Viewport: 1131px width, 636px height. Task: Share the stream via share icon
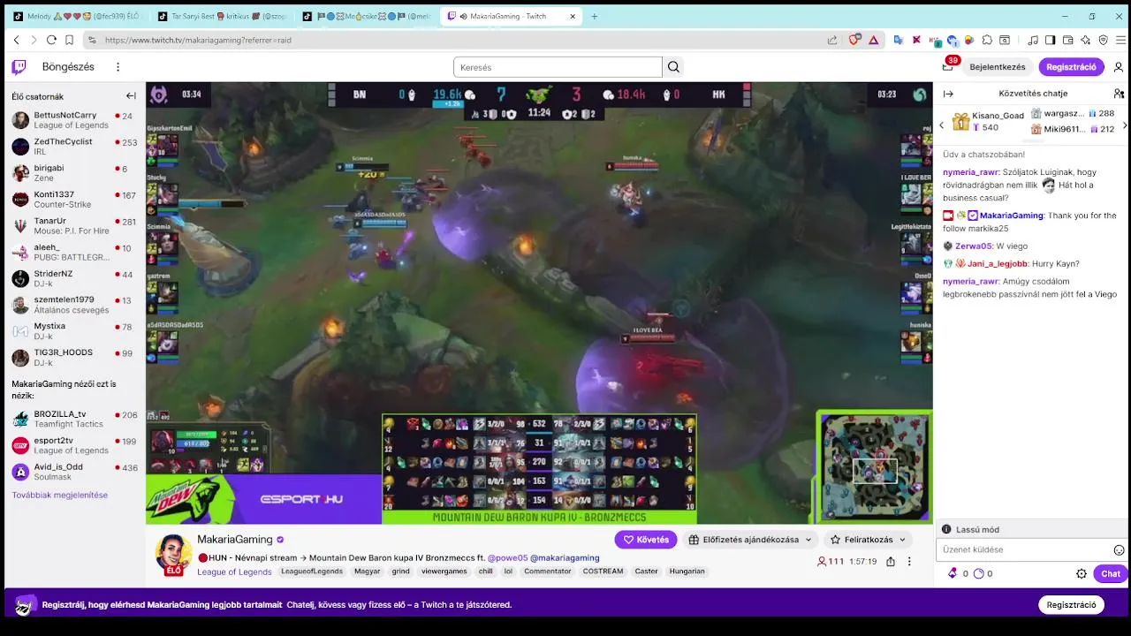point(890,561)
